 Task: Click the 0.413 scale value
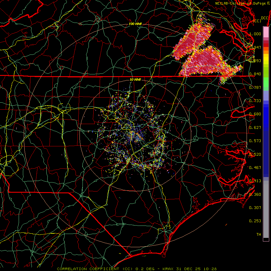click(x=255, y=181)
